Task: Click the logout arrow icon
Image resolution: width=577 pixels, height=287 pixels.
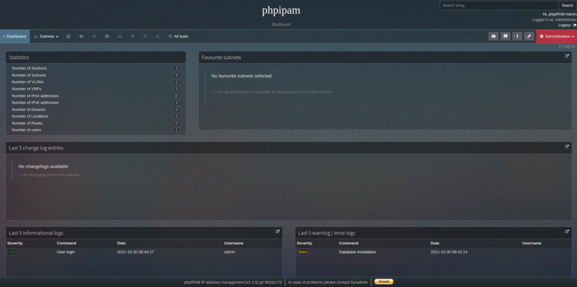Action: pos(574,25)
